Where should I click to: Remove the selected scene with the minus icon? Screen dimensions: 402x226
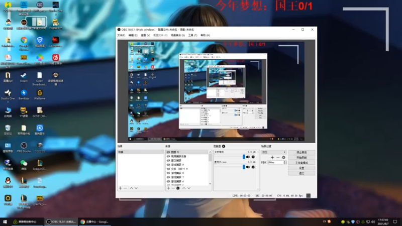pos(125,188)
